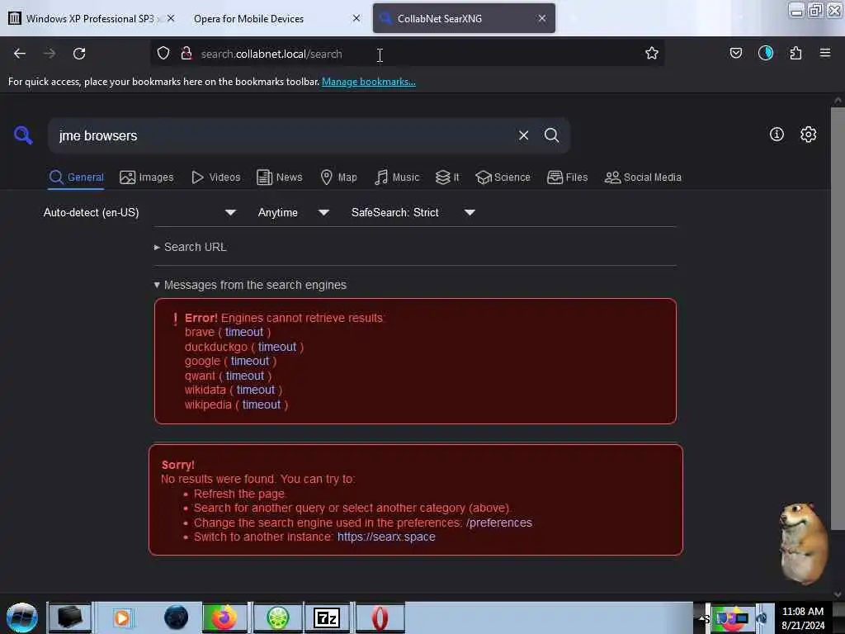Click the taskbar clock showing 11:08 AM
This screenshot has width=845, height=634.
pyautogui.click(x=802, y=612)
